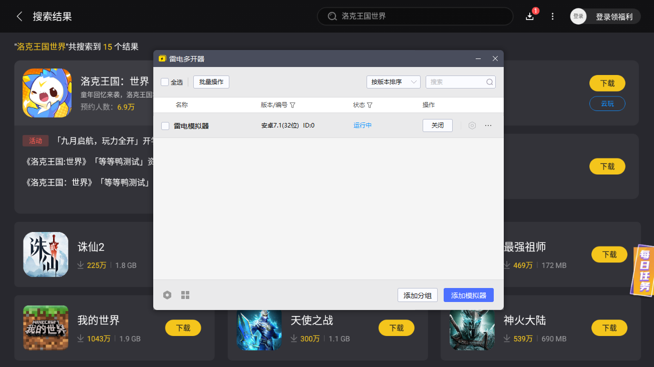
Task: Click the search magnifier icon in top search bar
Action: pyautogui.click(x=332, y=16)
